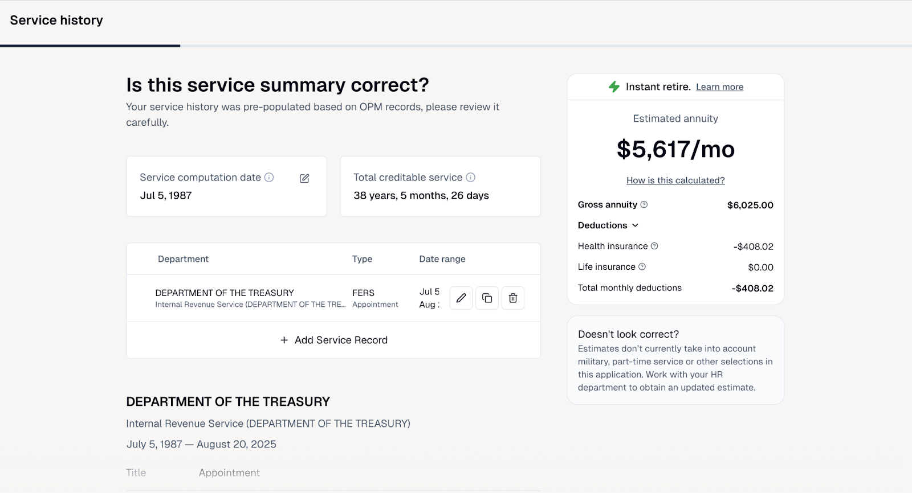Open Health insurance help tooltip
This screenshot has width=912, height=493.
point(654,246)
